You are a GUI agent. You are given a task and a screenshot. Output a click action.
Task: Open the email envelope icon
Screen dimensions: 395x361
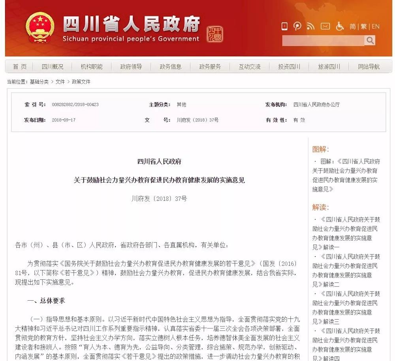click(x=325, y=26)
